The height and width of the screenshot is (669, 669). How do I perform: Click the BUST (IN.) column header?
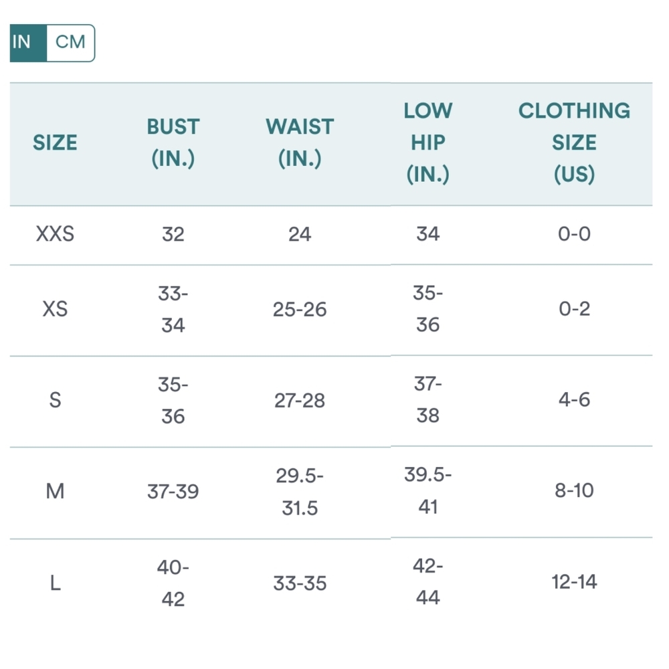[x=173, y=142]
